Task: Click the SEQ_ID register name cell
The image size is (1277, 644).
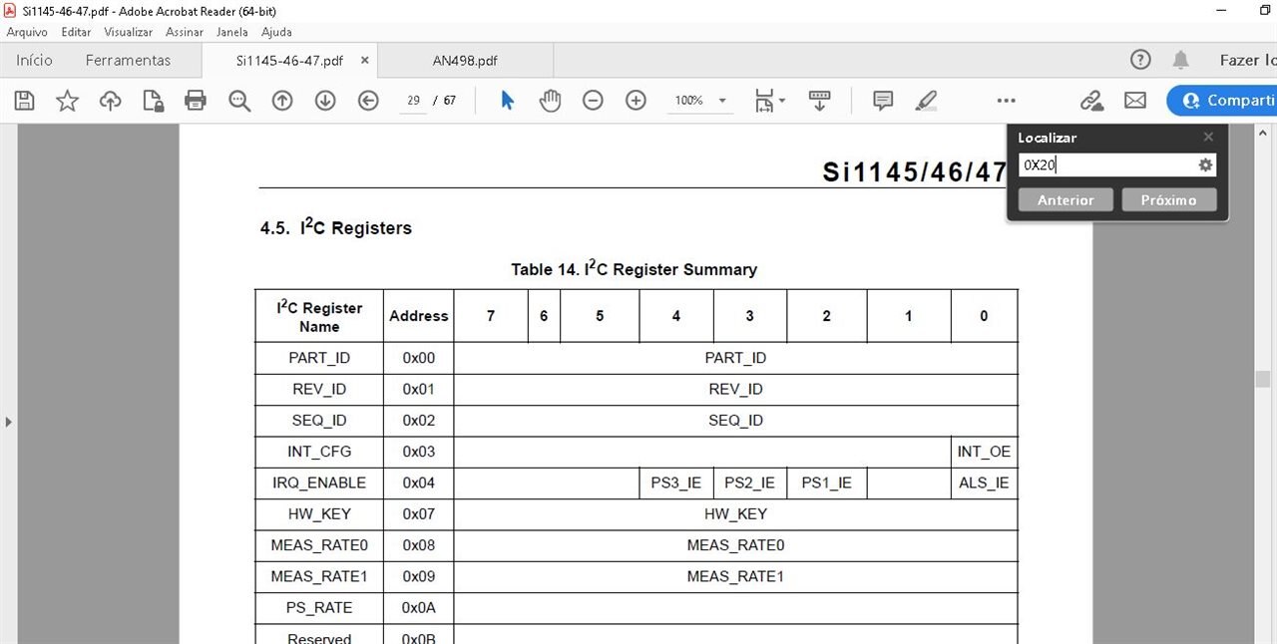Action: tap(319, 421)
